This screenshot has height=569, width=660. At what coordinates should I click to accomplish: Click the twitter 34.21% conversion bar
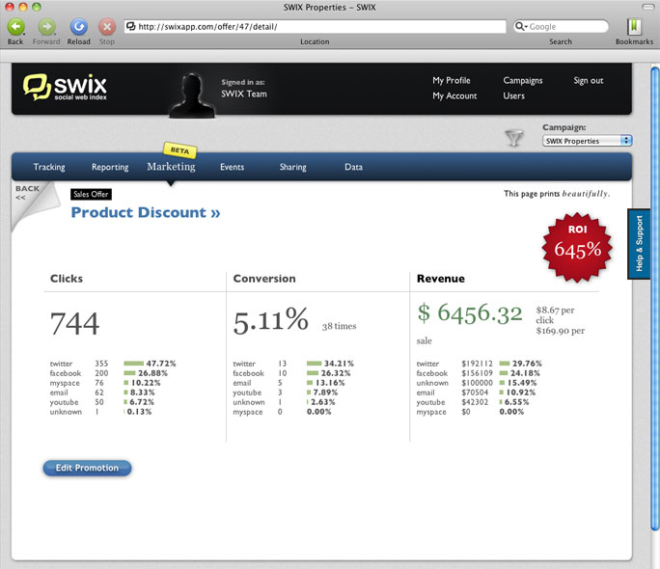(x=314, y=364)
